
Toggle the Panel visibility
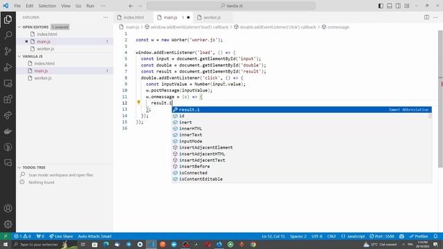coord(389,6)
